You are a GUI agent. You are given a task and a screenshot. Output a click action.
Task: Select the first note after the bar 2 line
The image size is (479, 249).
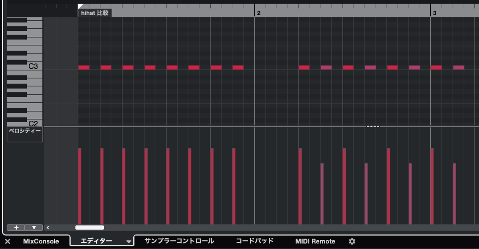pos(304,68)
